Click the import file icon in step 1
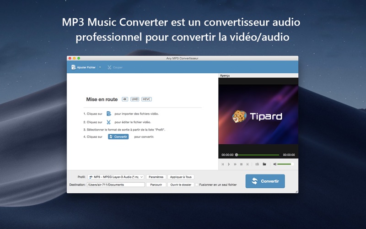This screenshot has width=366, height=229. point(109,114)
